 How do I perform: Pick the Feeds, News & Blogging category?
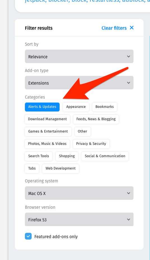(96, 119)
